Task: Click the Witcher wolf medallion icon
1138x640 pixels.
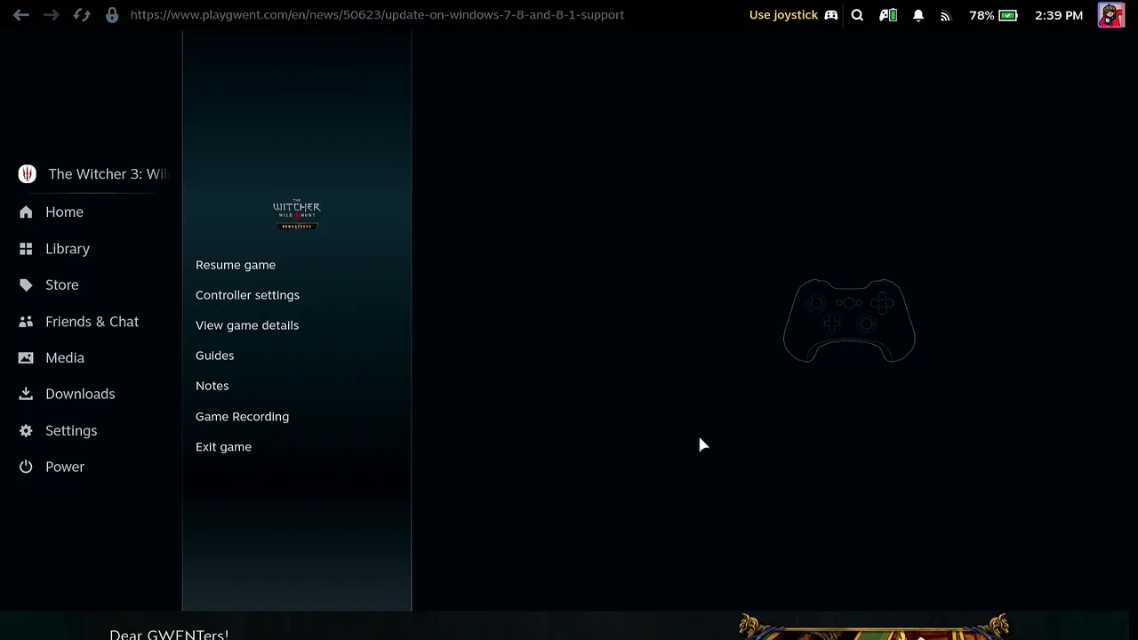Action: 27,174
